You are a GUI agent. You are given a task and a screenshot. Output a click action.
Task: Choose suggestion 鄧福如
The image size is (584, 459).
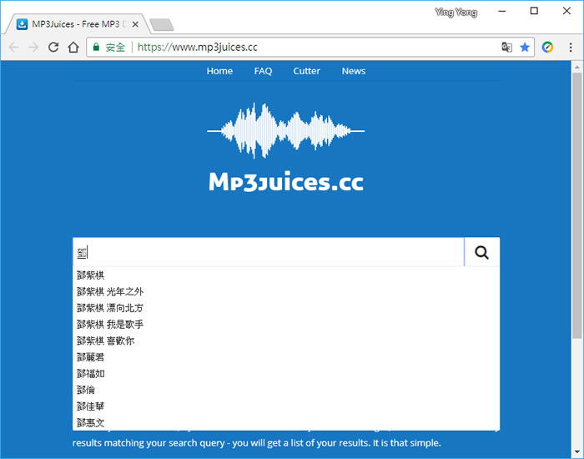click(286, 373)
